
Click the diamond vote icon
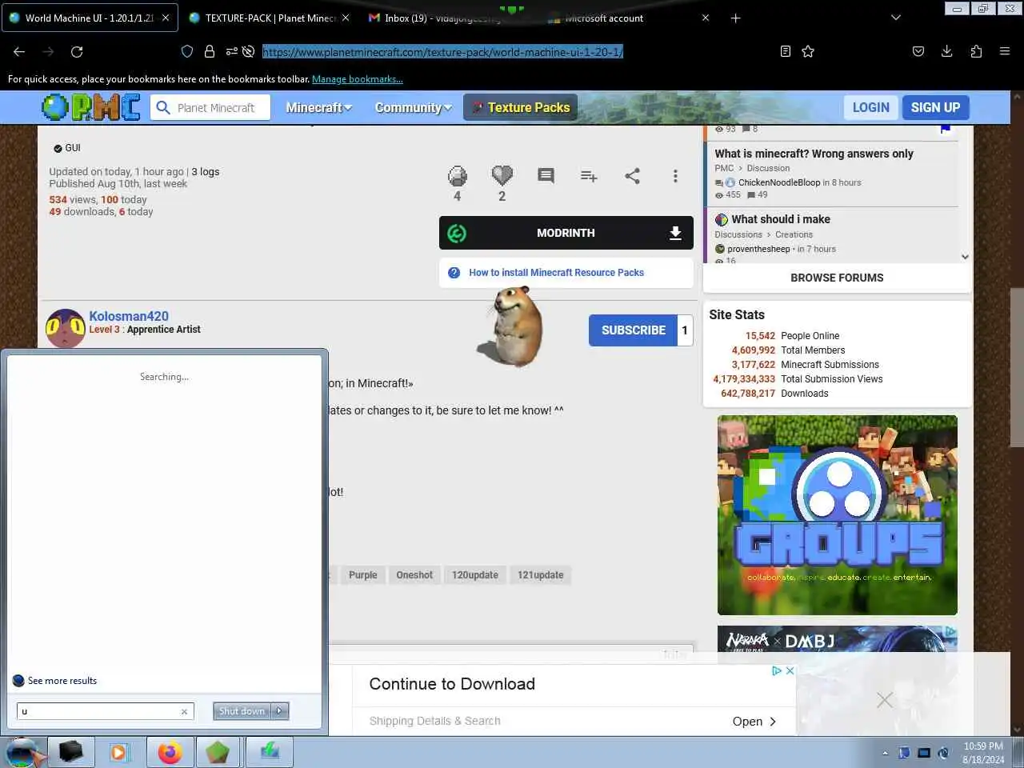pyautogui.click(x=458, y=176)
